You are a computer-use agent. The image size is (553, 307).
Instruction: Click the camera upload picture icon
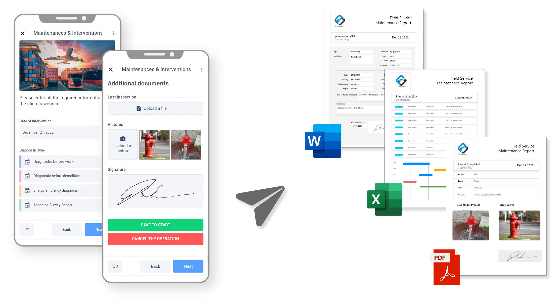pos(122,138)
